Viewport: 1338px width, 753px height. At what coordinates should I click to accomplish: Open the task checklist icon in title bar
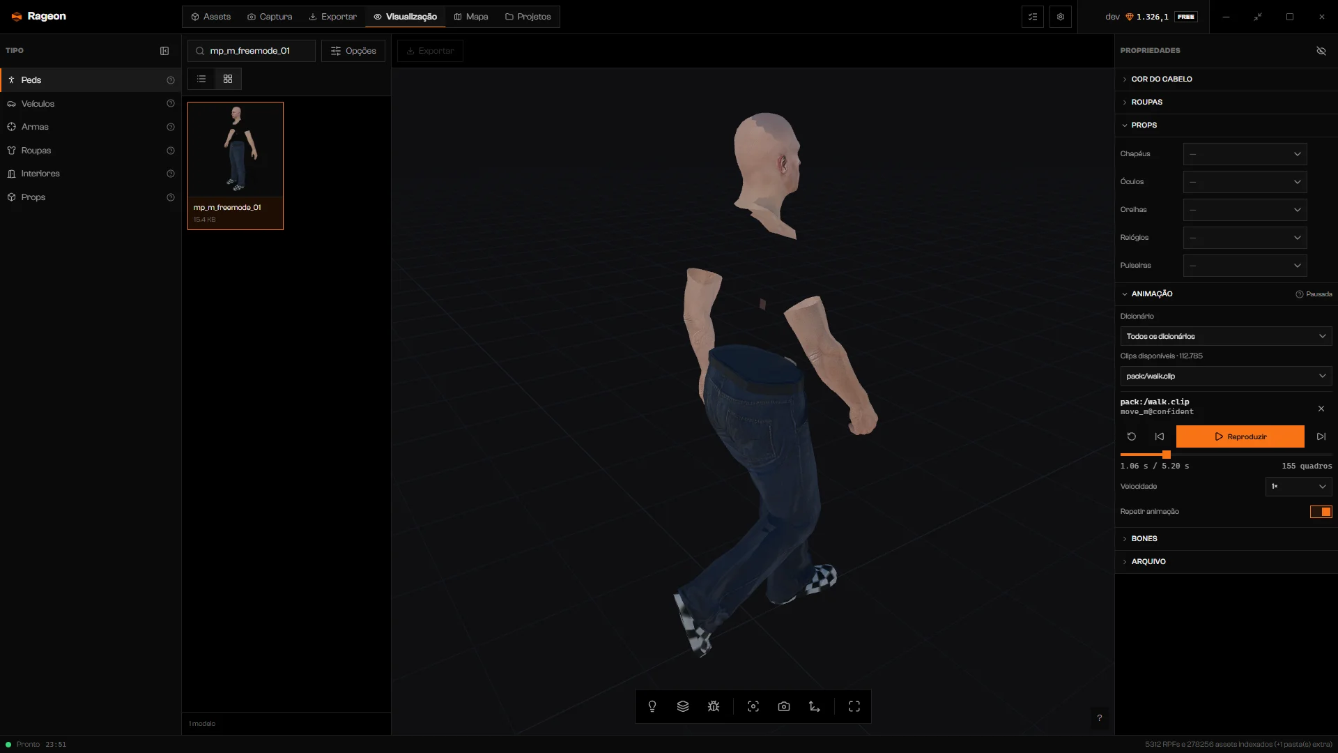click(x=1033, y=17)
